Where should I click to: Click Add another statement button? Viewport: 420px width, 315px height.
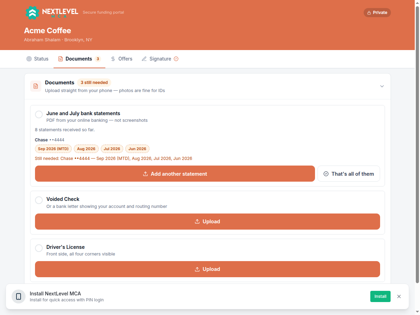[175, 174]
